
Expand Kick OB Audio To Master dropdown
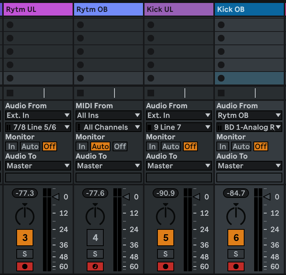coord(249,166)
